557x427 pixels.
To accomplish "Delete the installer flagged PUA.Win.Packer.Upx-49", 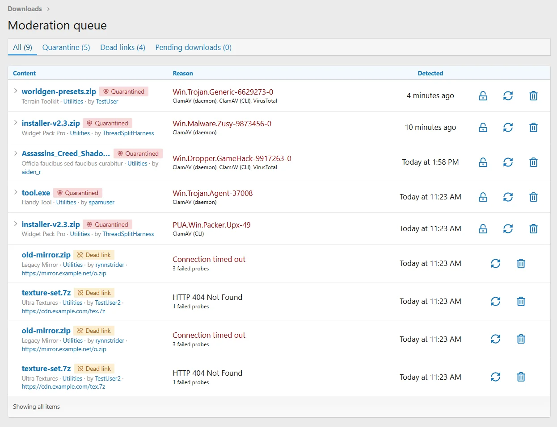I will pyautogui.click(x=533, y=229).
